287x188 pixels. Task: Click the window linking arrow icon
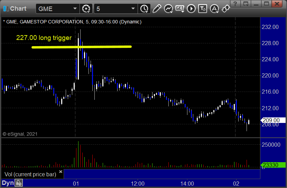(226, 9)
